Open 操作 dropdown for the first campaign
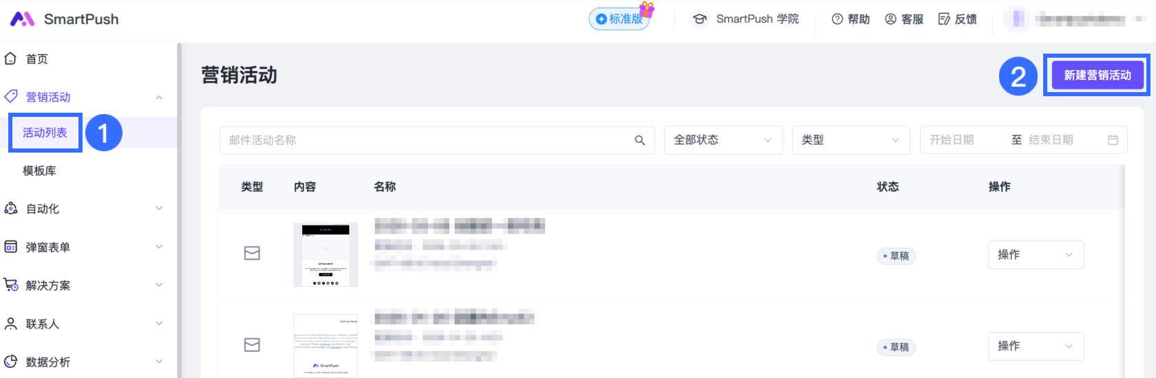 click(1036, 255)
